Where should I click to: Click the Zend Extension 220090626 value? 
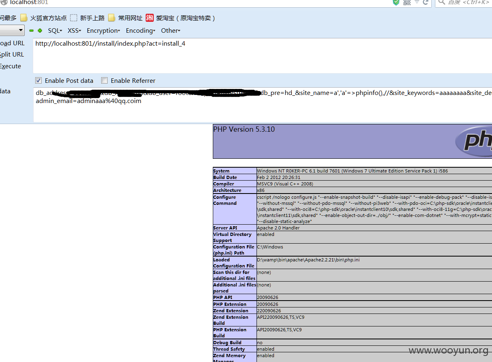pyautogui.click(x=269, y=311)
